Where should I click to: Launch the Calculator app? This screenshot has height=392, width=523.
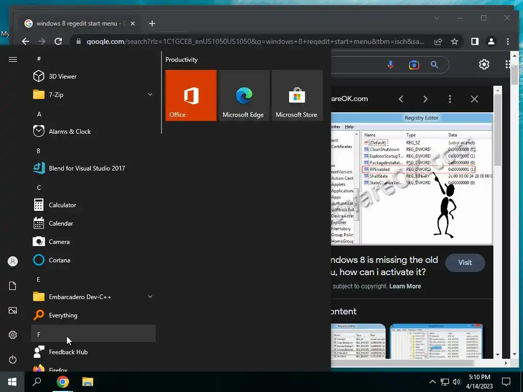click(93, 205)
